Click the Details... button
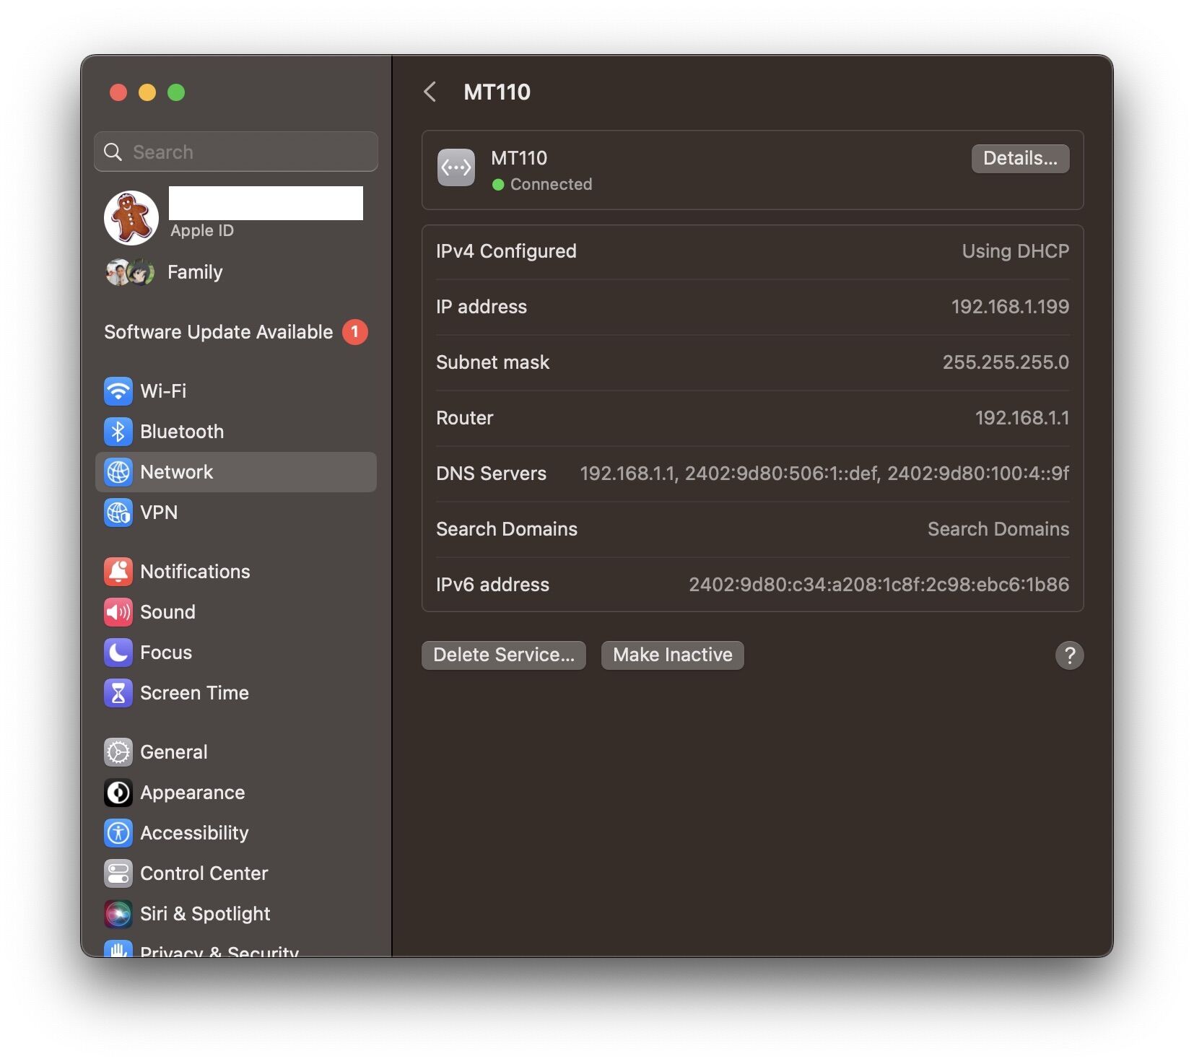The width and height of the screenshot is (1194, 1064). coord(1020,159)
